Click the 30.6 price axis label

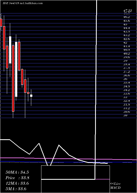pyautogui.click(x=127, y=112)
